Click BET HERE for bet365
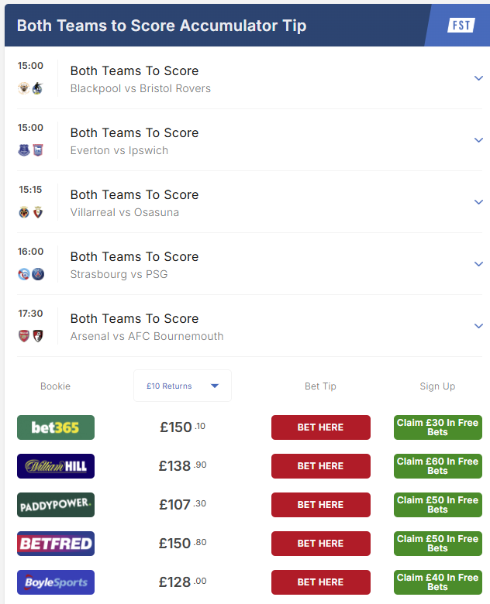 [321, 427]
